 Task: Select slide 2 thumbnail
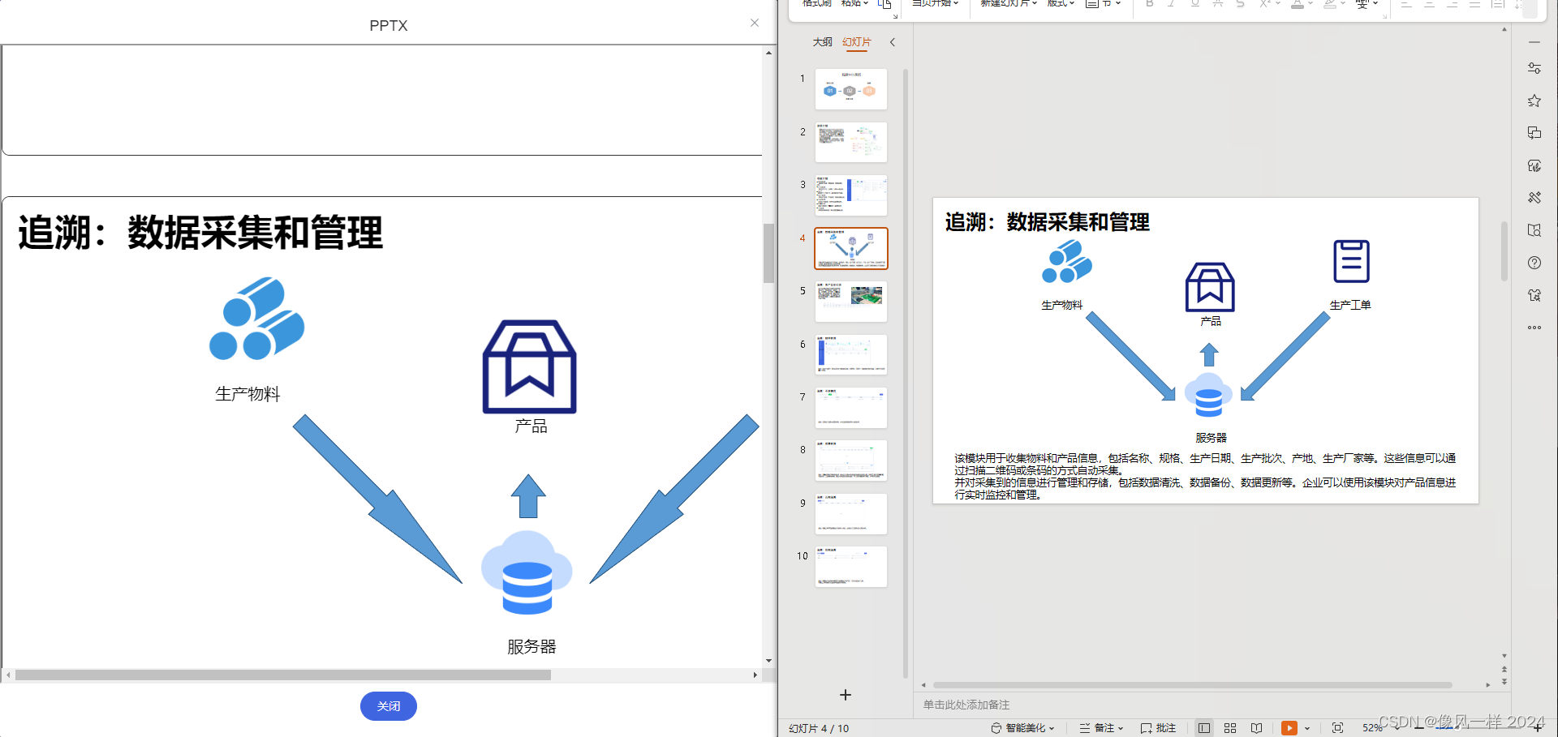click(851, 142)
